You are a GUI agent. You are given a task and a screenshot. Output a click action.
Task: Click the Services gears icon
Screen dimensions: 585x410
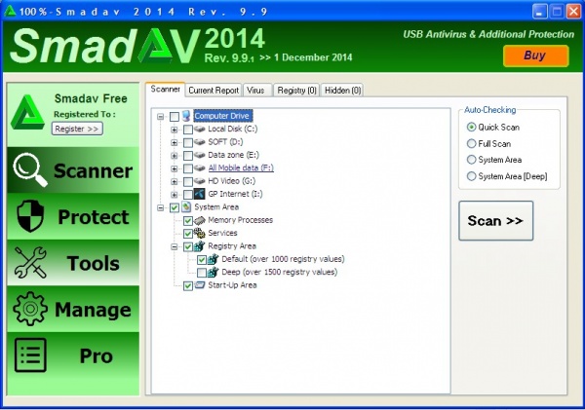coord(200,233)
